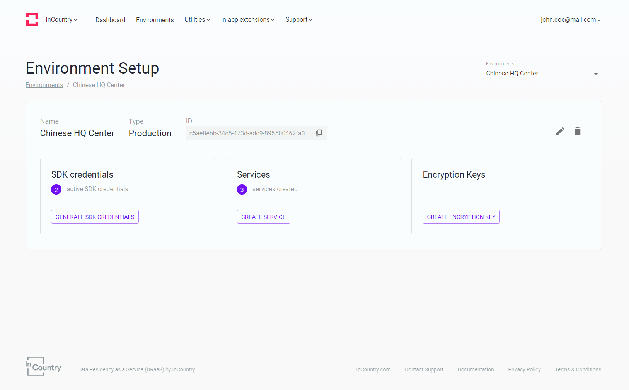The height and width of the screenshot is (390, 629).
Task: Follow the Environments breadcrumb link
Action: click(44, 85)
